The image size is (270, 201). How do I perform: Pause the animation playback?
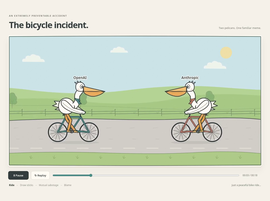[18, 175]
